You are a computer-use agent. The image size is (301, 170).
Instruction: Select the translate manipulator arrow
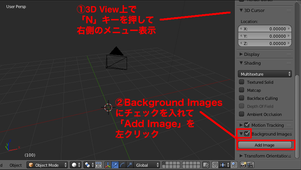115,165
